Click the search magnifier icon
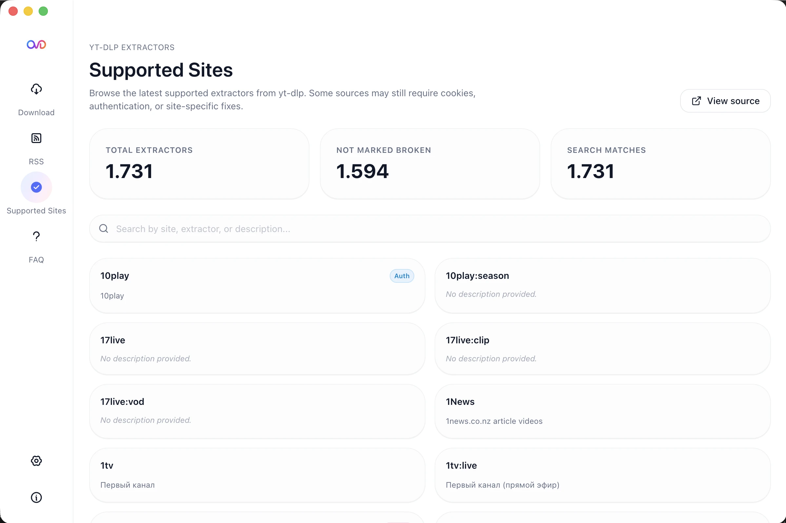Screen dimensions: 786x523 104,228
